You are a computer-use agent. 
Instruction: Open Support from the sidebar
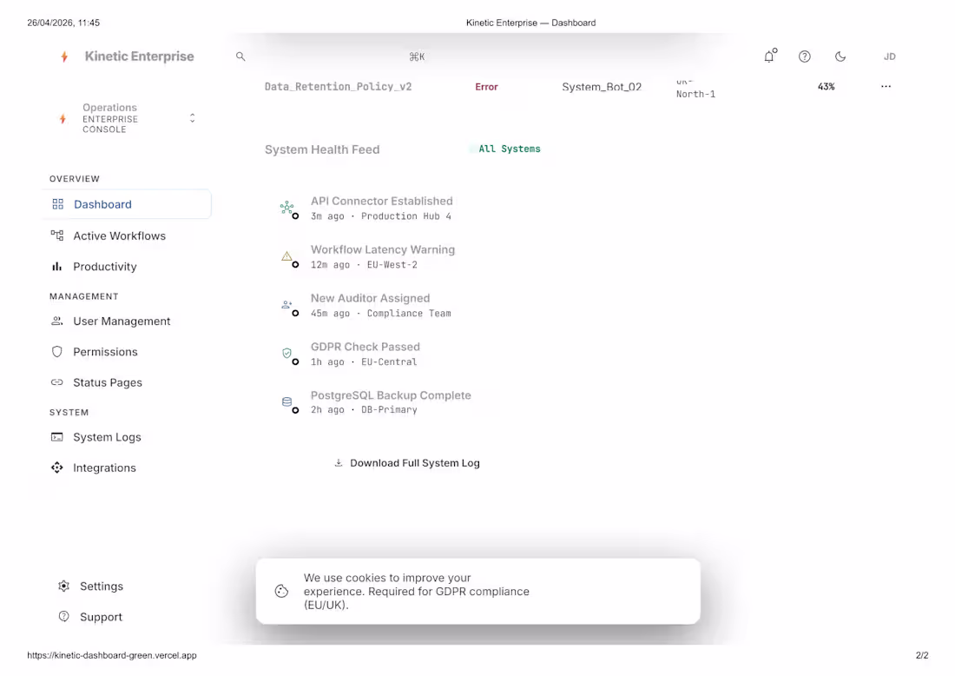coord(102,617)
